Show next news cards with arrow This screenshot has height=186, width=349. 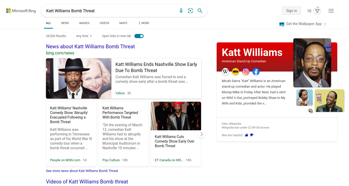point(201,134)
